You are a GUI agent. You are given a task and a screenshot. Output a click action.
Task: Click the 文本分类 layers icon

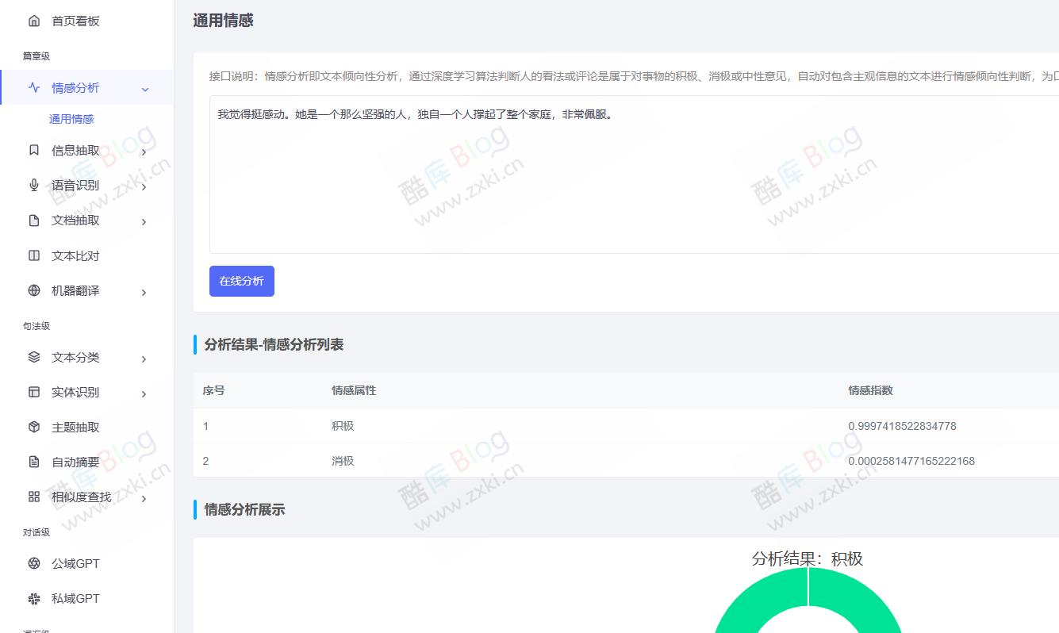click(x=33, y=357)
